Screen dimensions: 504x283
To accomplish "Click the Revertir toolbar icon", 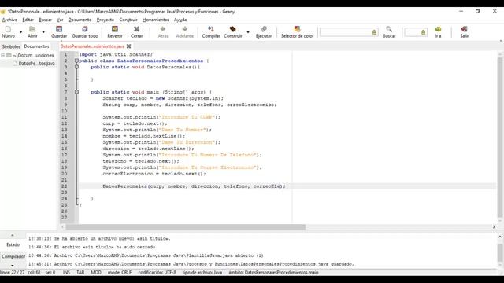I will tap(115, 30).
